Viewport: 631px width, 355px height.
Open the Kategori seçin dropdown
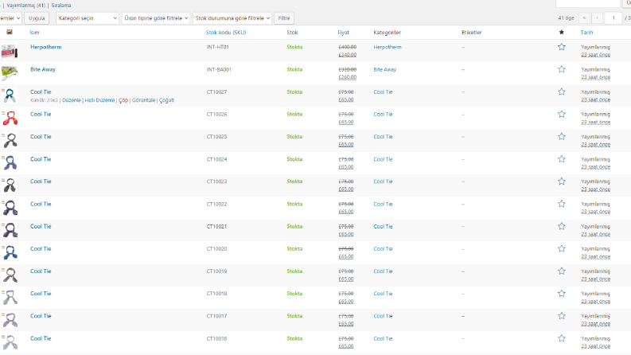click(x=88, y=18)
